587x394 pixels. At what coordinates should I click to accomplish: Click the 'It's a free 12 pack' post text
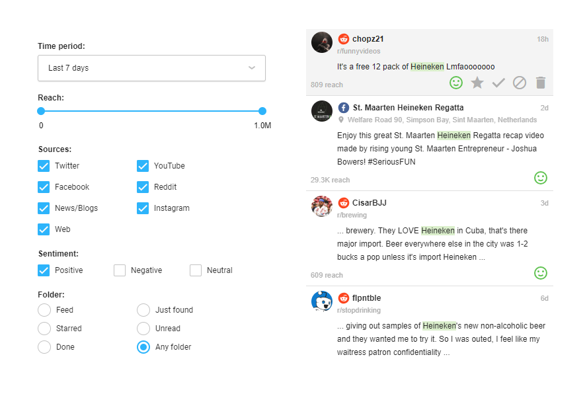click(416, 67)
